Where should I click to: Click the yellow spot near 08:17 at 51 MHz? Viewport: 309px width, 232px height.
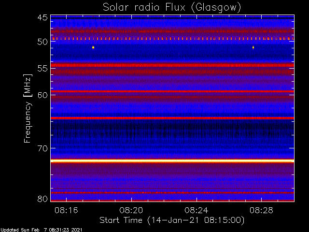[x=93, y=47]
